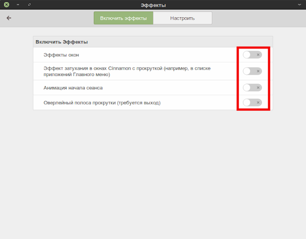
Task: Go back using the left arrow
Action: 9,18
